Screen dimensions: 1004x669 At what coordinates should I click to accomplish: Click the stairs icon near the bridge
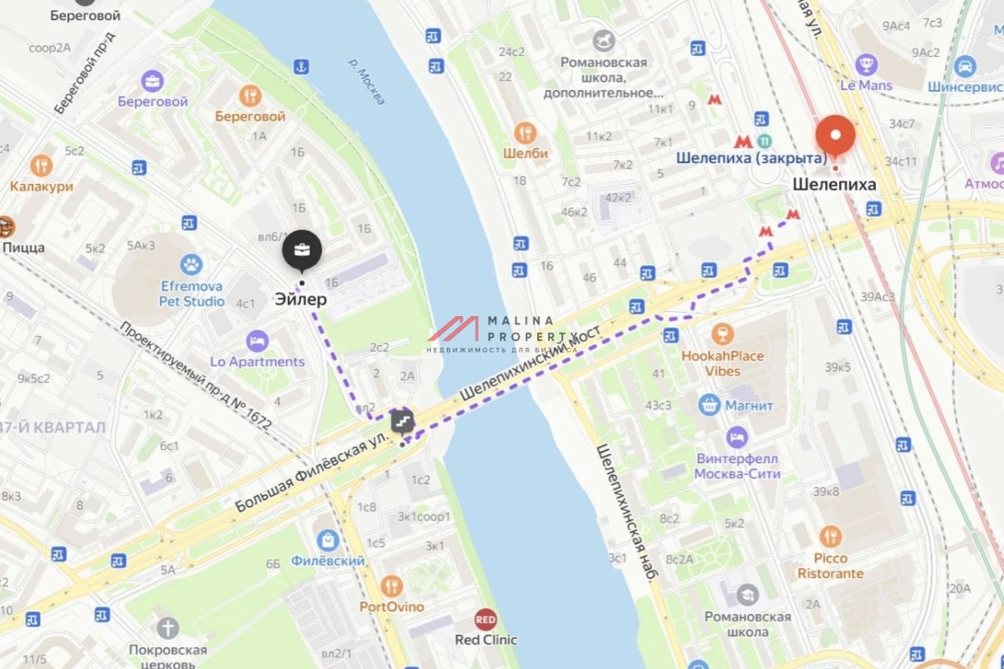(x=402, y=419)
